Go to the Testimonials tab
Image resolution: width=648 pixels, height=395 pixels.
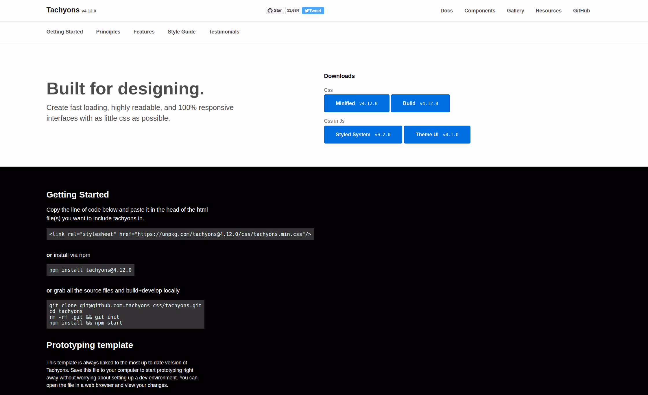[224, 32]
